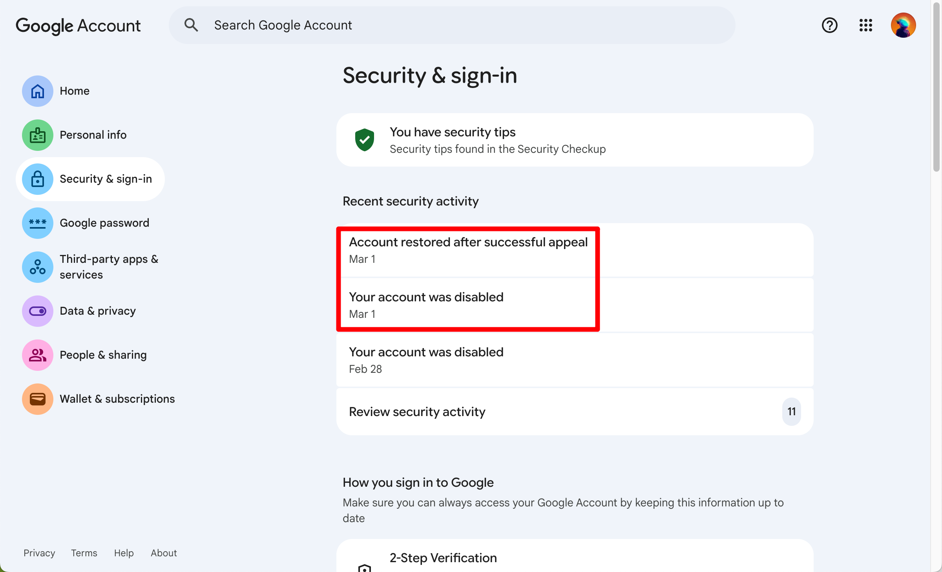Click the Google password asterisks icon

(38, 223)
